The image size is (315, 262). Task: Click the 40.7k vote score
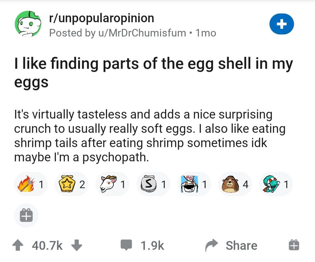47,245
